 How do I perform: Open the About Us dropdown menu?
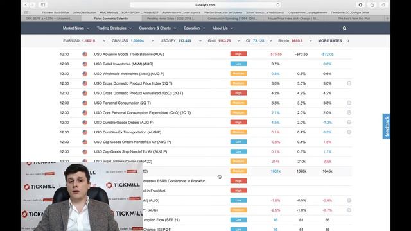(x=223, y=28)
